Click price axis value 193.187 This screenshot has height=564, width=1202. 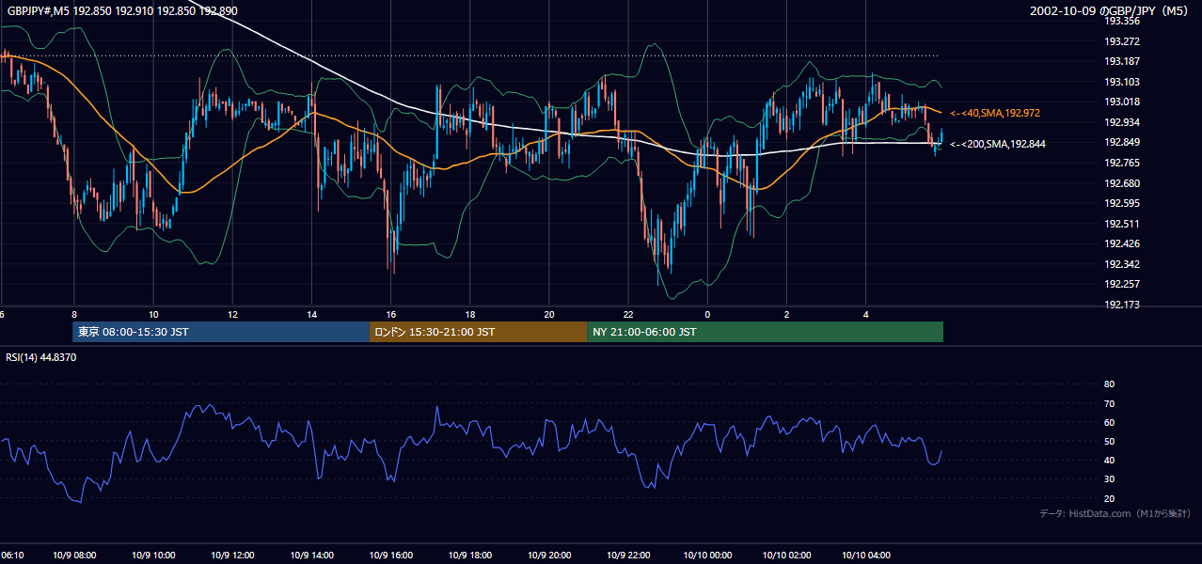click(1122, 61)
